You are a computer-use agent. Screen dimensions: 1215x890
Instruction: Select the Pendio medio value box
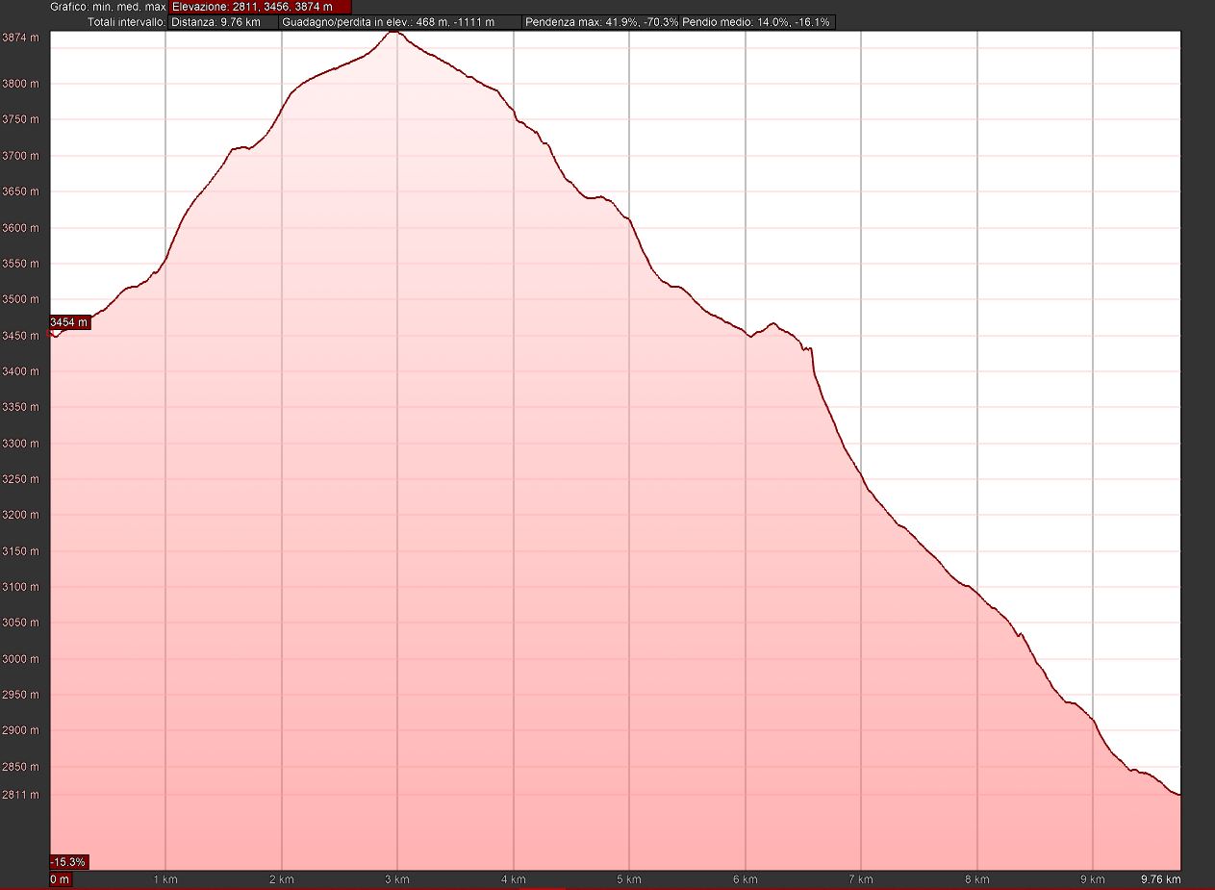(756, 21)
